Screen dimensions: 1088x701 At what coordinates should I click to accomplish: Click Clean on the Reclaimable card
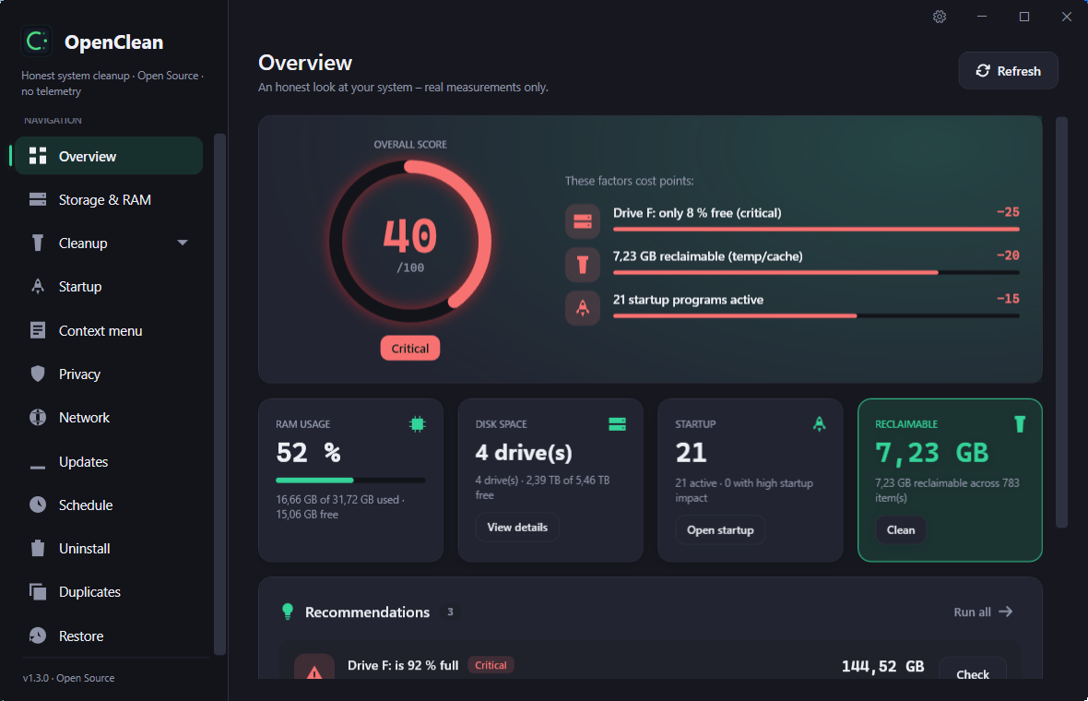coord(901,530)
